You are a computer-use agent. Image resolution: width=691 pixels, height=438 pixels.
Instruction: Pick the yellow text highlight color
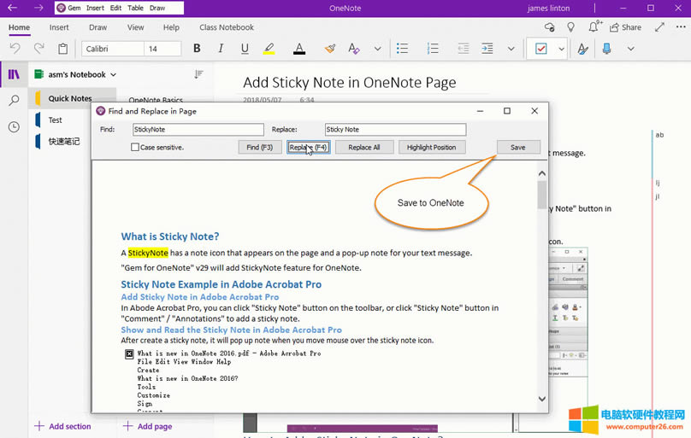[269, 49]
